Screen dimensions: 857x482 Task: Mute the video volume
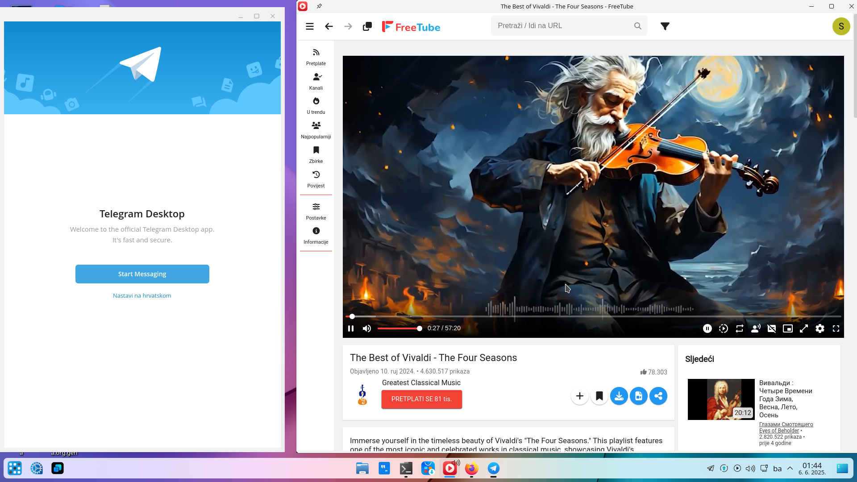pyautogui.click(x=367, y=328)
